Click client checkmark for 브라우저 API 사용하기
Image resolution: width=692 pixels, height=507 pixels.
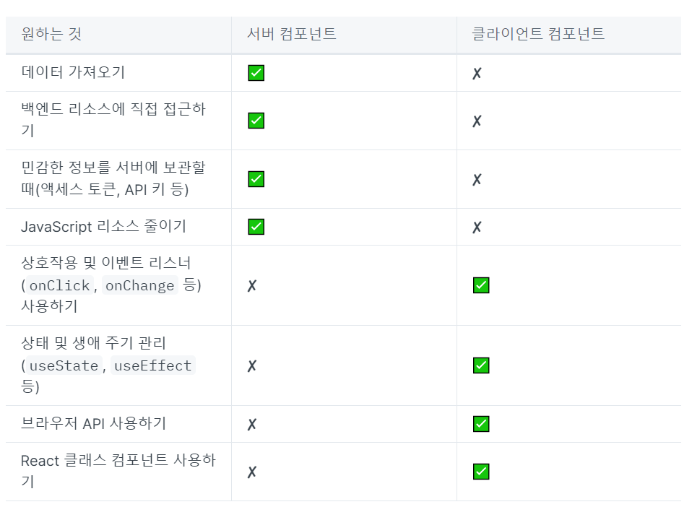point(481,424)
